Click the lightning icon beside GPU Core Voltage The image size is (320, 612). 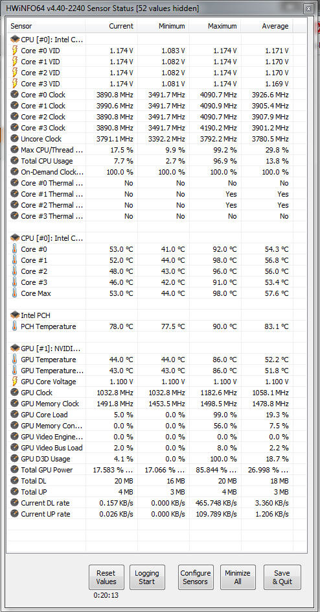pyautogui.click(x=14, y=382)
